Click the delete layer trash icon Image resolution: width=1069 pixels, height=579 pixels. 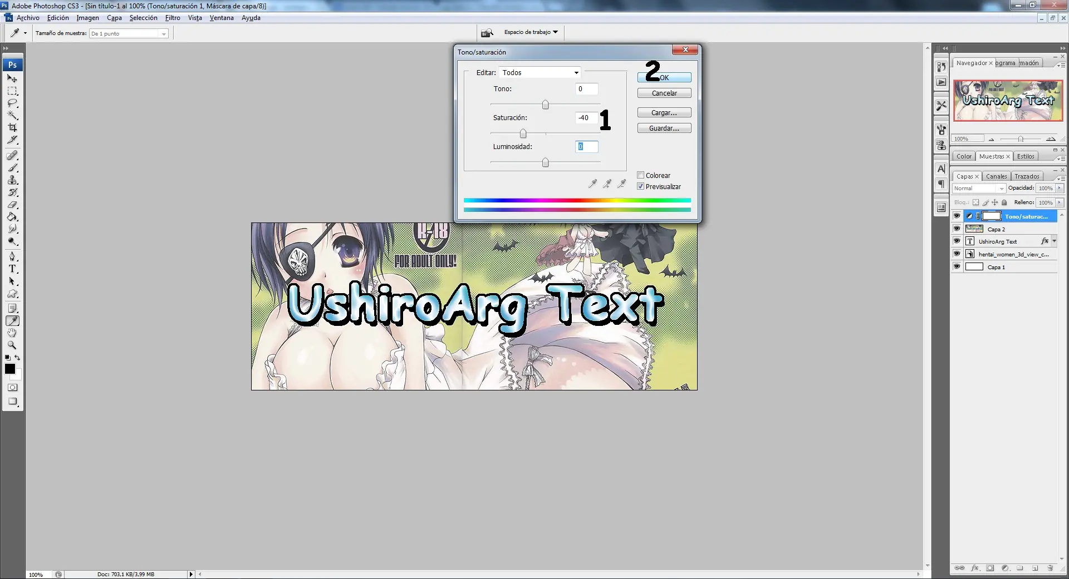(x=1050, y=568)
